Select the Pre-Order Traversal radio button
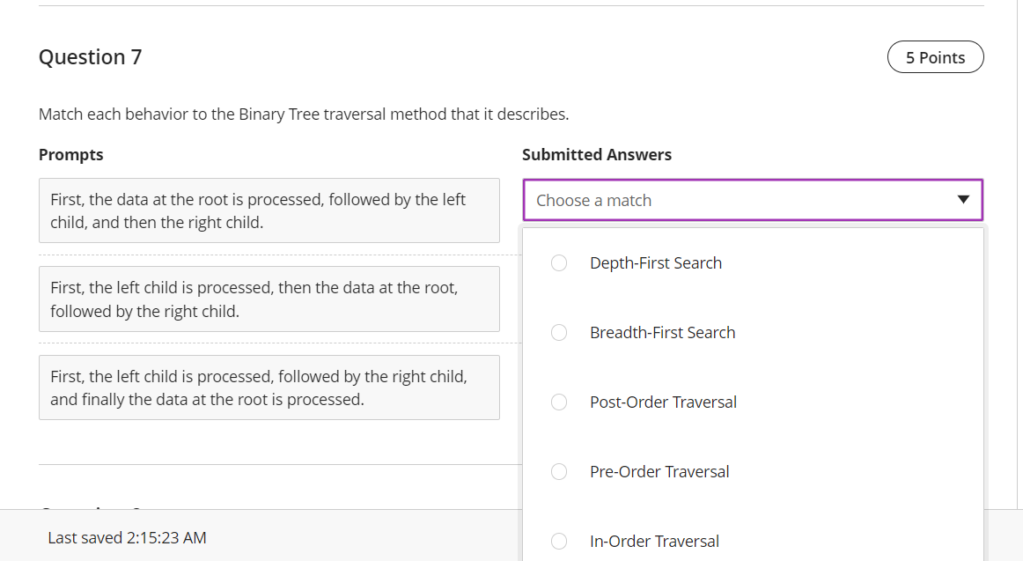Screen dimensions: 1023x561 coord(559,471)
